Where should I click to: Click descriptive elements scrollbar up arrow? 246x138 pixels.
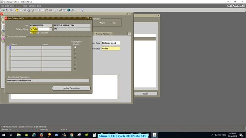(x=8, y=47)
